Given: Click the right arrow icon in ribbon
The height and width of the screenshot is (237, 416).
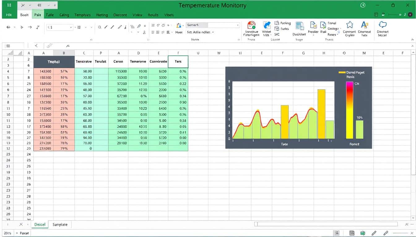Looking at the screenshot, I should point(30,27).
